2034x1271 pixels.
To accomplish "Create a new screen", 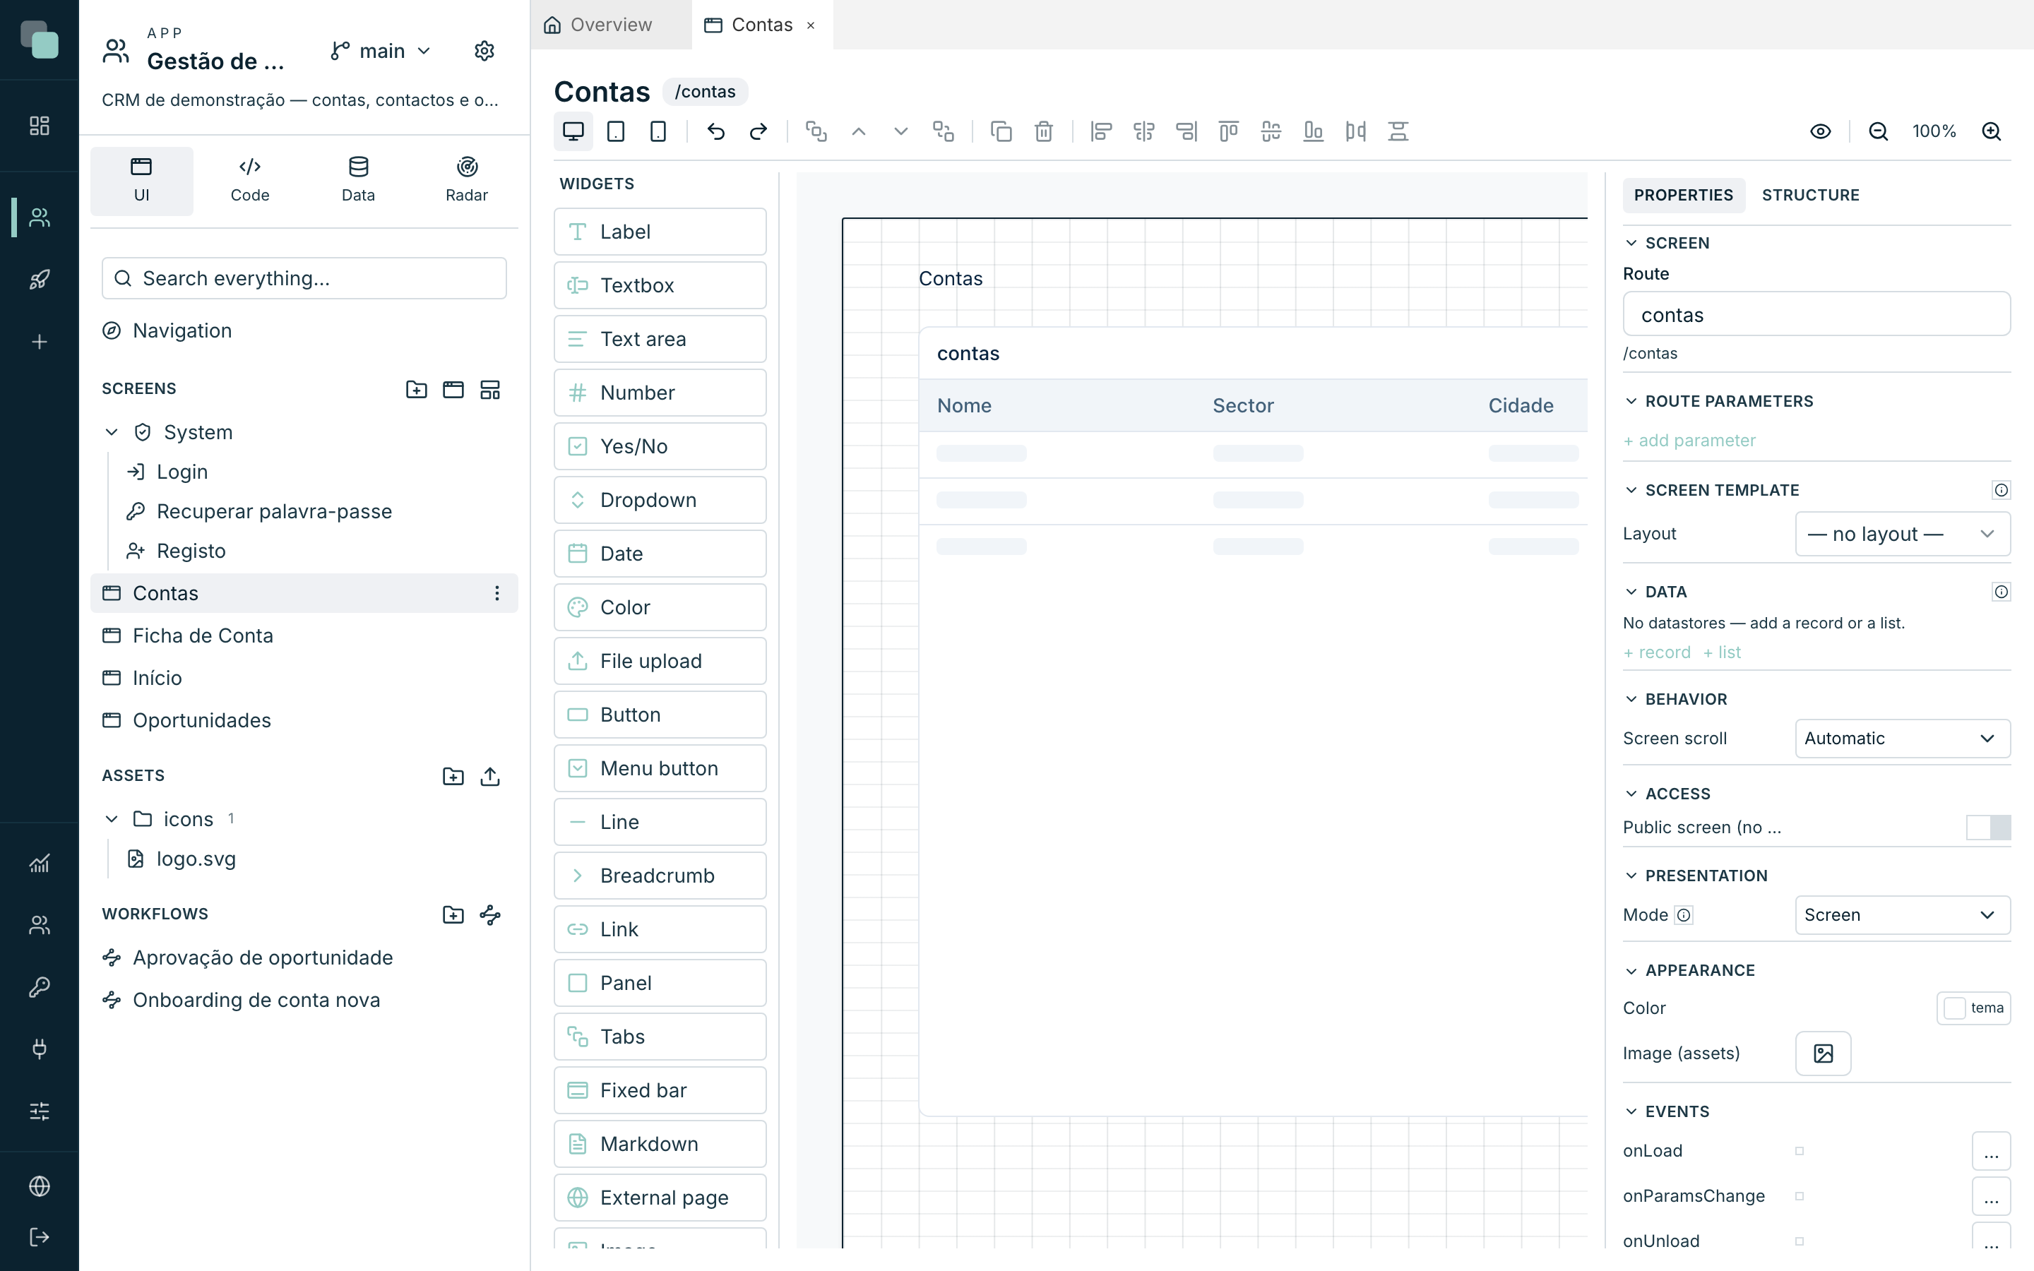I will 453,389.
